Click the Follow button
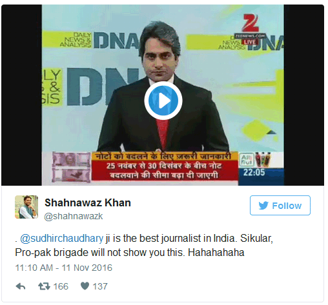The height and width of the screenshot is (305, 328). (280, 205)
